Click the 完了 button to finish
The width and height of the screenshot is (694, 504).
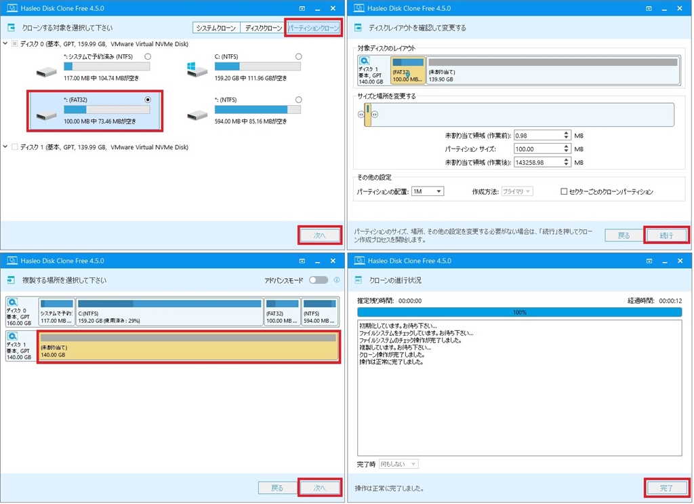666,488
